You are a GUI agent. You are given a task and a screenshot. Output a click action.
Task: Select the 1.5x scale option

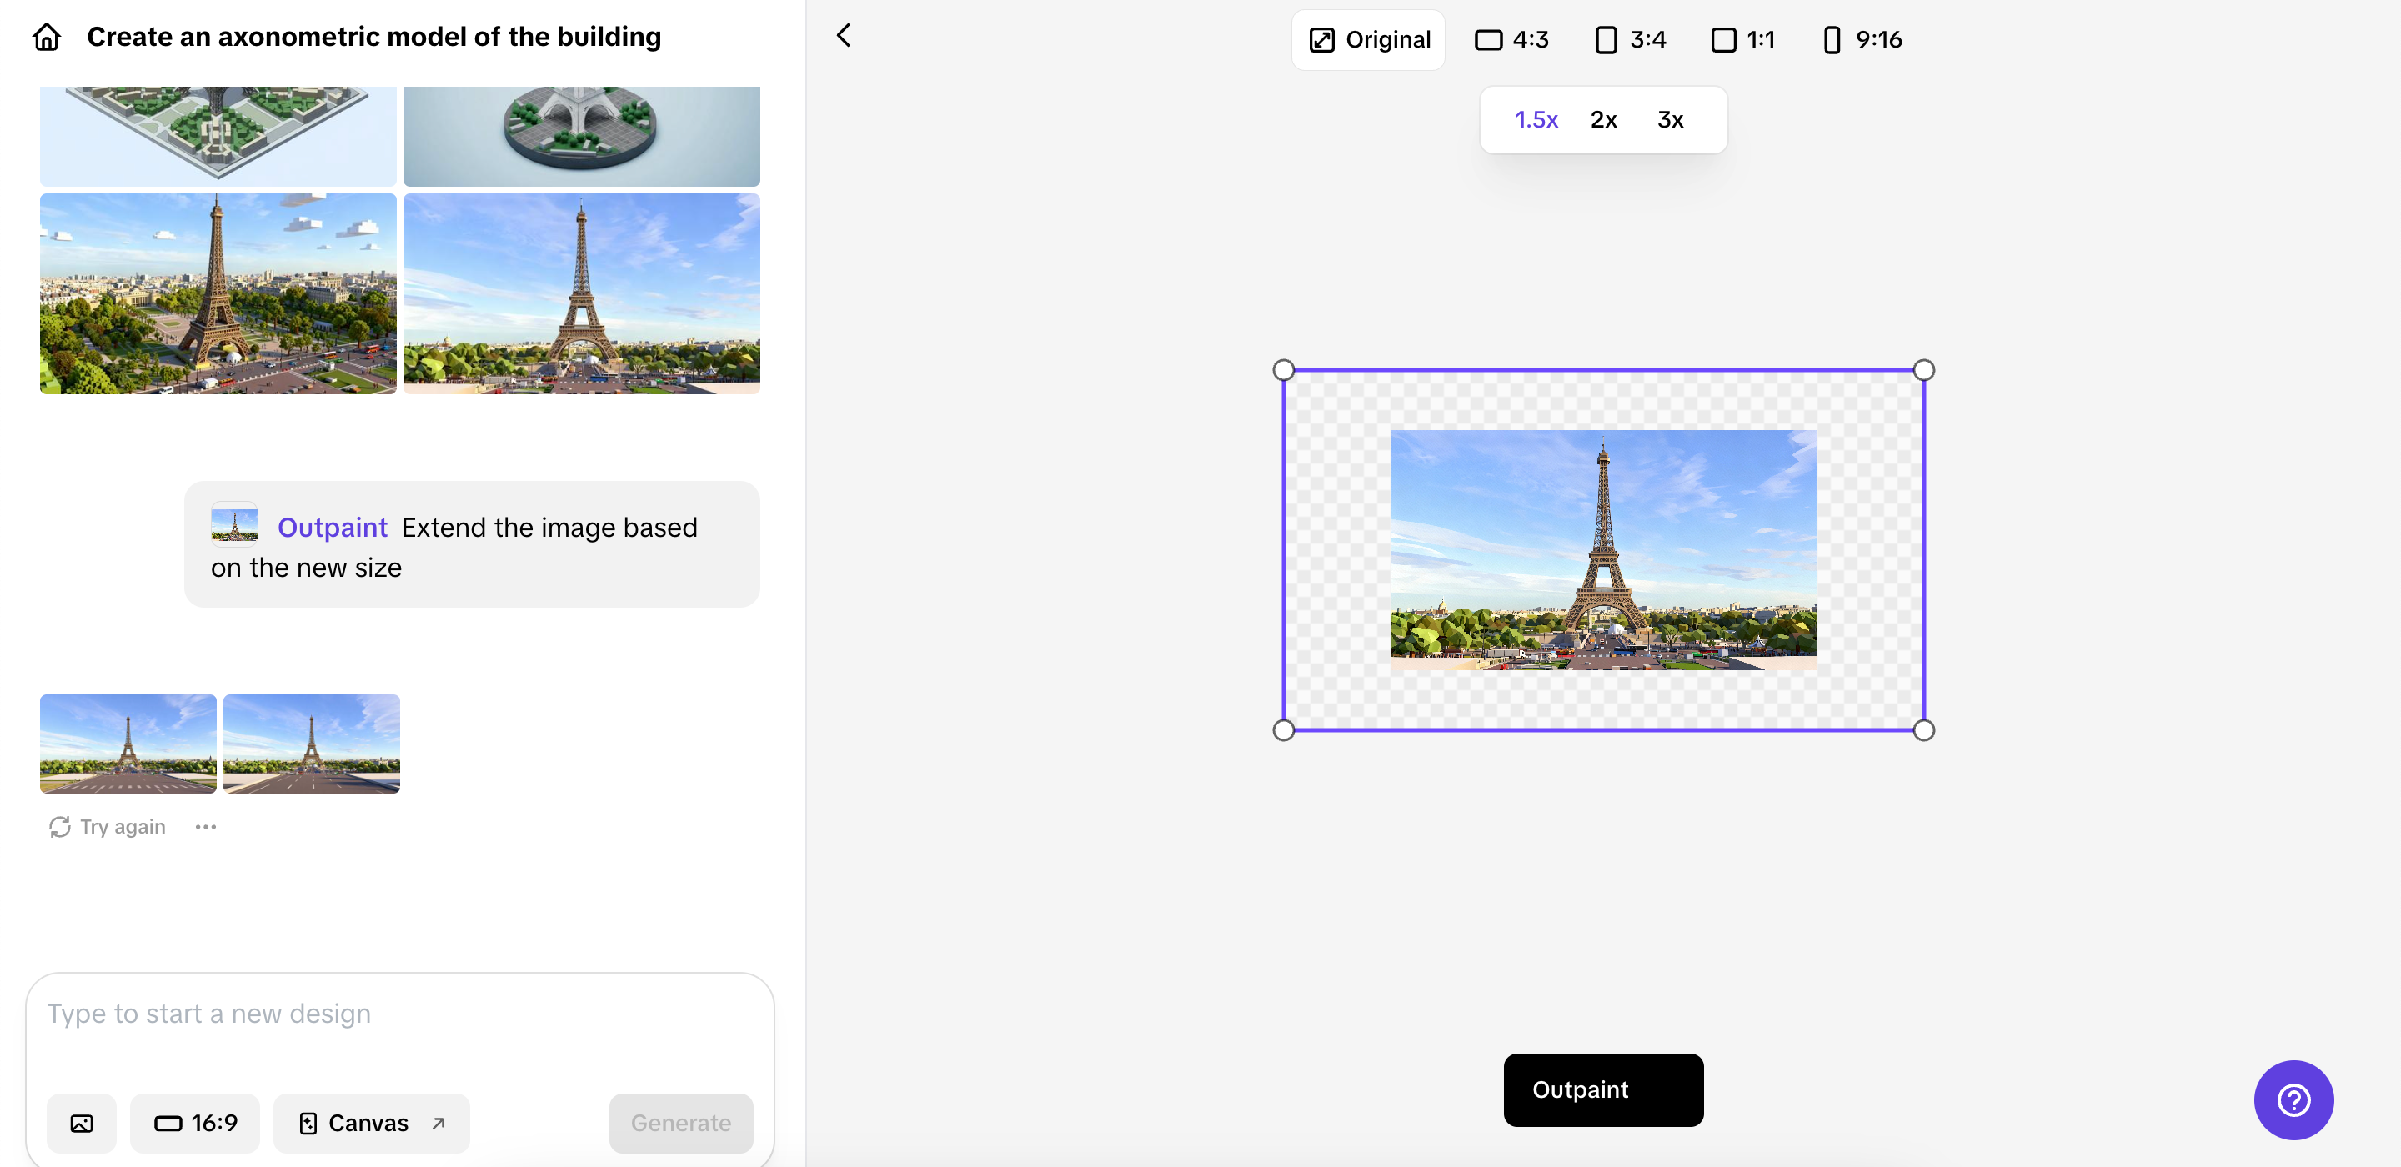pos(1536,119)
